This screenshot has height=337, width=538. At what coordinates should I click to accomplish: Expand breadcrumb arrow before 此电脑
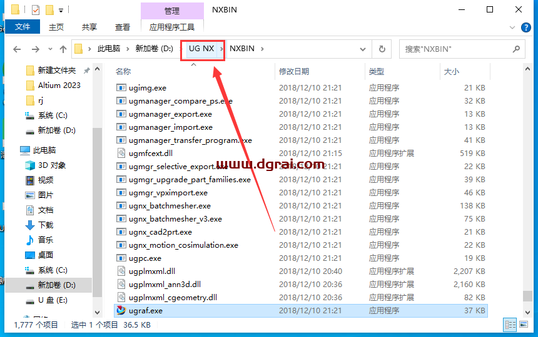tap(89, 49)
